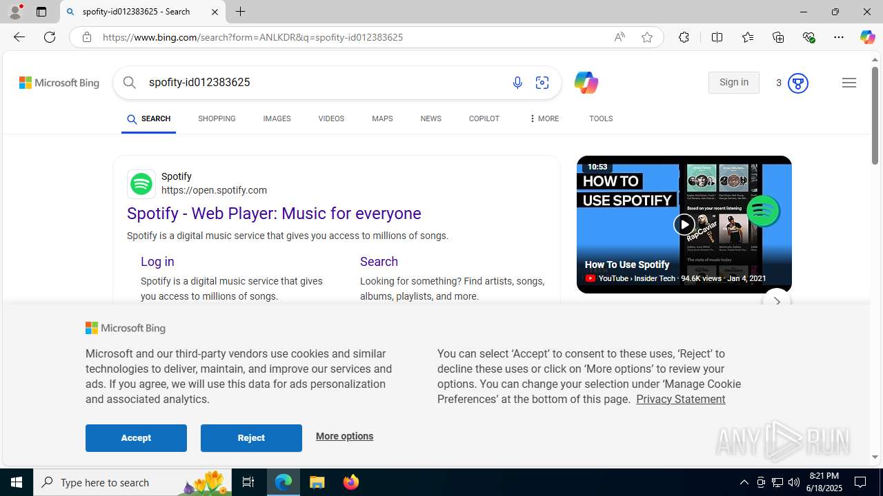
Task: Expand the MORE search categories dropdown
Action: click(x=544, y=118)
